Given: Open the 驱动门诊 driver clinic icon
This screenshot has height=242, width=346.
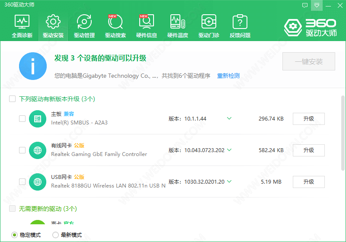Looking at the screenshot, I should (209, 26).
